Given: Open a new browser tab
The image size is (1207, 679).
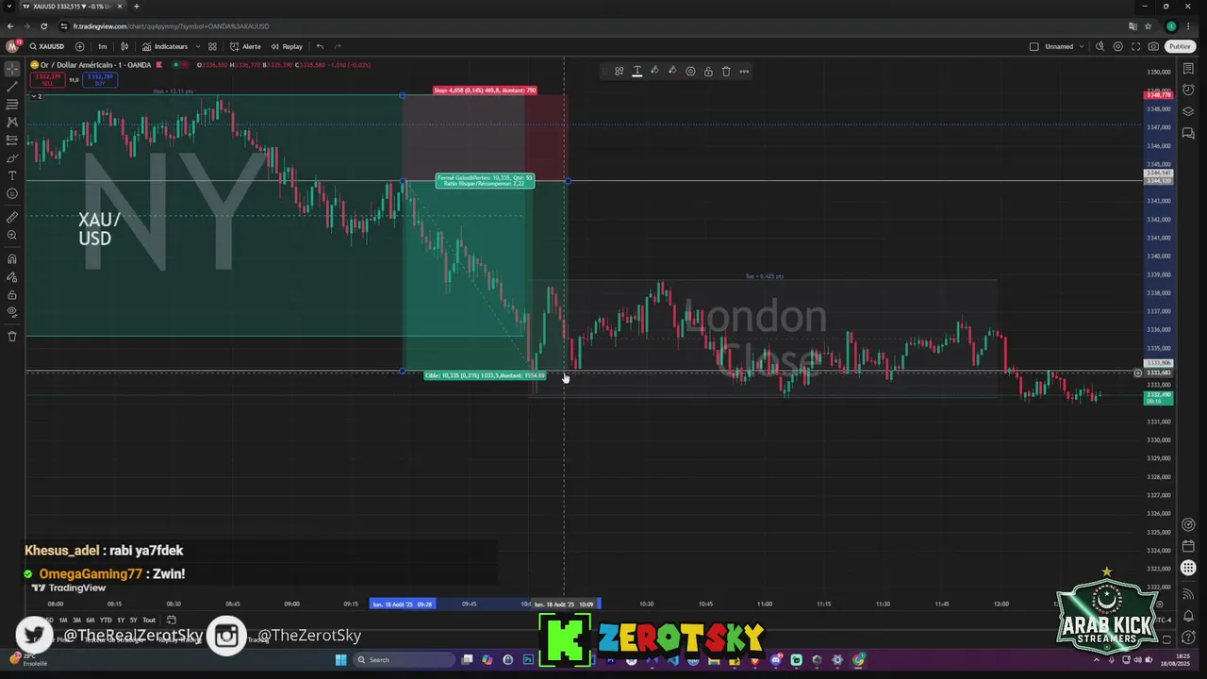Looking at the screenshot, I should 136,7.
